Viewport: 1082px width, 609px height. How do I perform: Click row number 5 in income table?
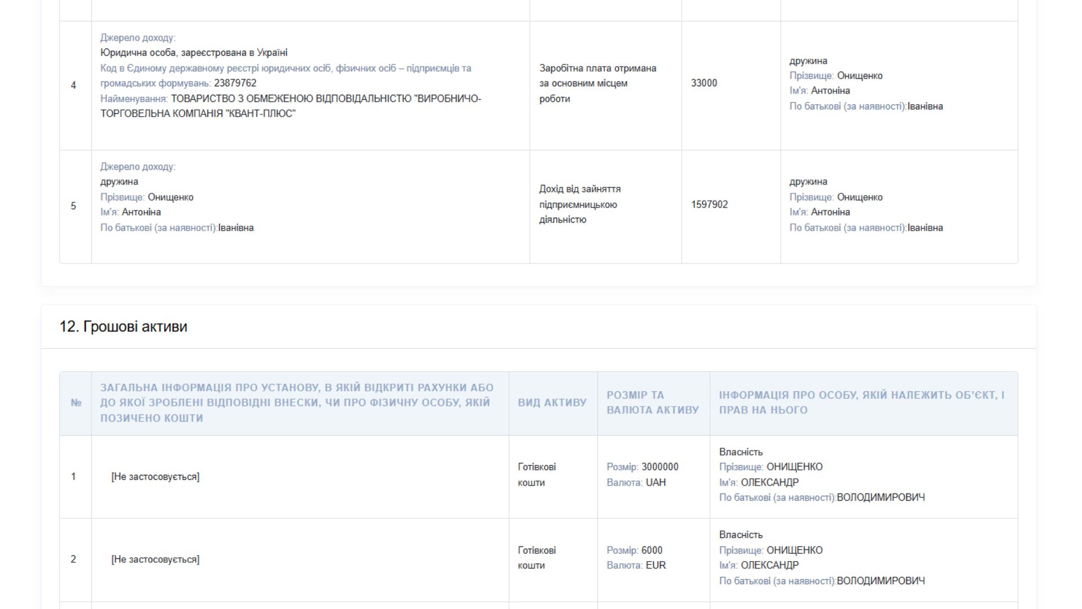tap(73, 206)
